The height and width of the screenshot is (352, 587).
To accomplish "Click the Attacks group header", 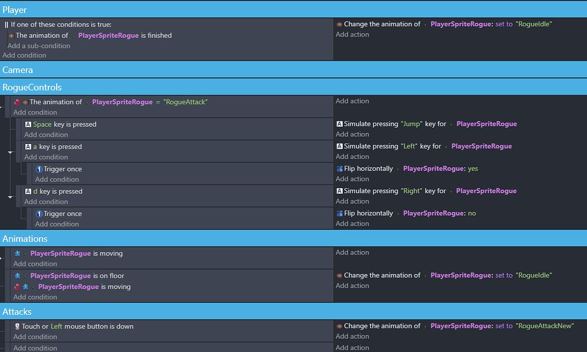I will (x=17, y=311).
